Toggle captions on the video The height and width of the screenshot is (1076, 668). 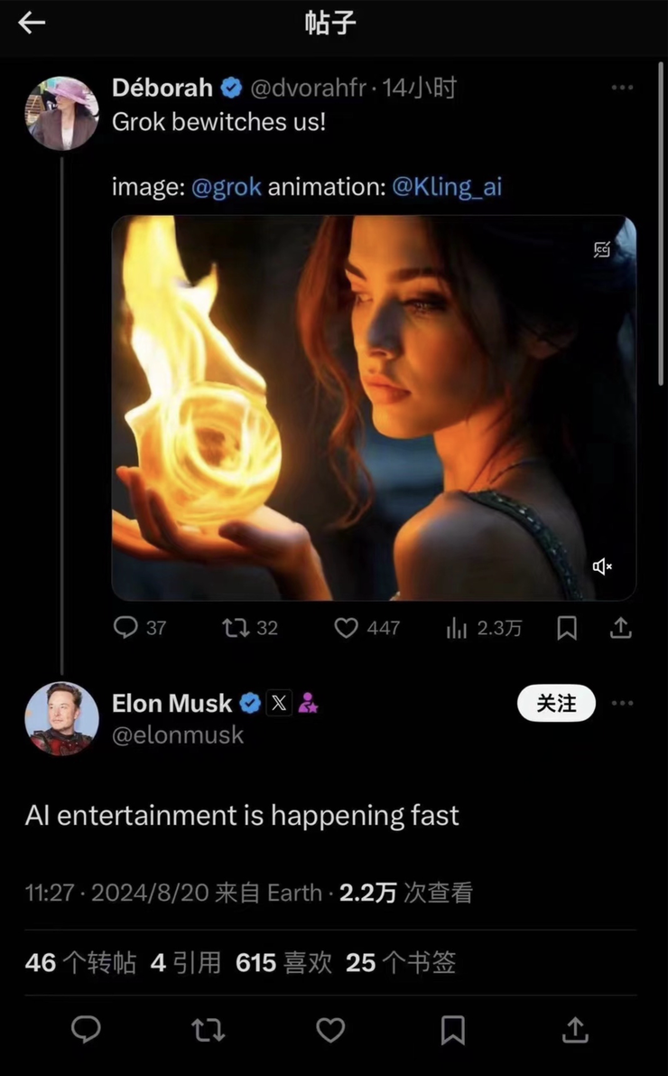point(602,250)
